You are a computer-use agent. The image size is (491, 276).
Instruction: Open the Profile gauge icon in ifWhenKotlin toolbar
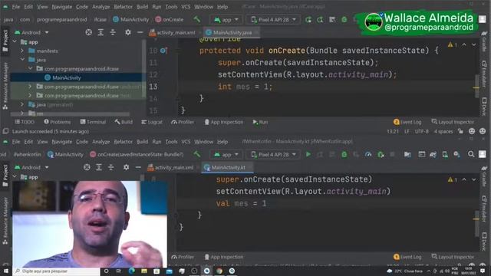(x=368, y=154)
